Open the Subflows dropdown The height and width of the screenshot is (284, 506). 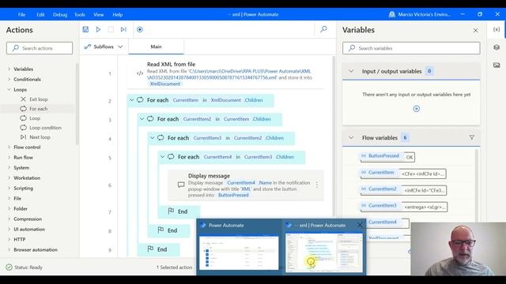[x=104, y=47]
